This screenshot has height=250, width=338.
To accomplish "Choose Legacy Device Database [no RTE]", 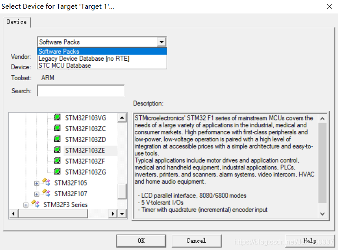I will pos(102,58).
